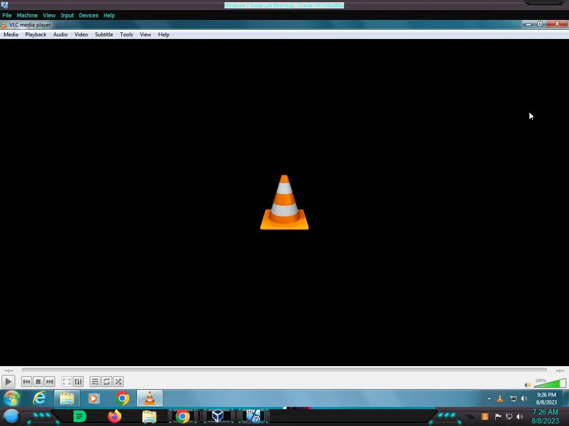
Task: Open Action Center flag in host tray
Action: [498, 416]
